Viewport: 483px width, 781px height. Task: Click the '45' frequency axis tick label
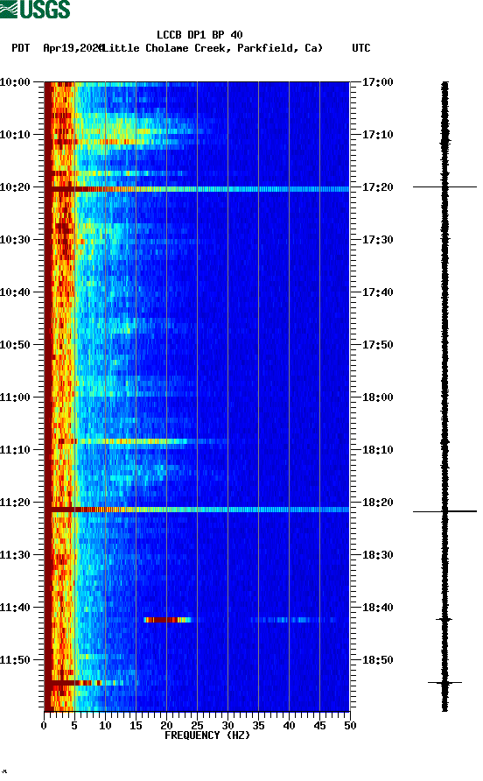coord(319,726)
